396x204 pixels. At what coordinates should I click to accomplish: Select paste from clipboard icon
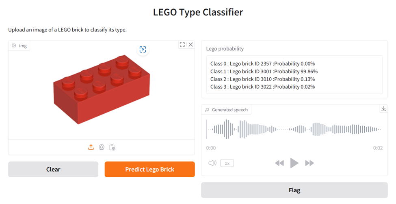point(113,147)
